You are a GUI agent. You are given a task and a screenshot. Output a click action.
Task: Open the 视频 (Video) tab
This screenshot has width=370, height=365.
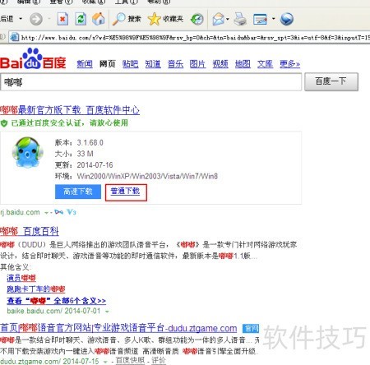click(x=220, y=64)
